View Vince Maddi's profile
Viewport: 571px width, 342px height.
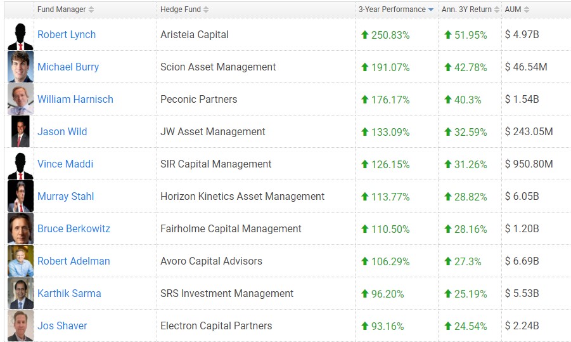[x=65, y=164]
